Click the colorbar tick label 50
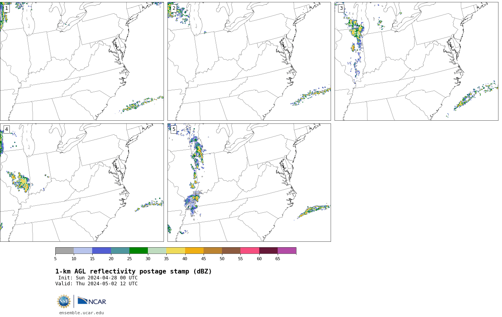 222,259
